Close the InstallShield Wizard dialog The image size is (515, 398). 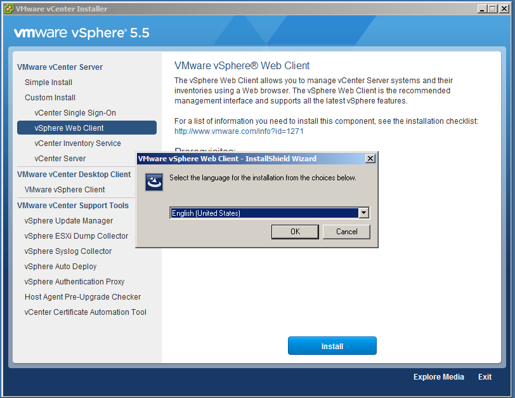(x=370, y=159)
